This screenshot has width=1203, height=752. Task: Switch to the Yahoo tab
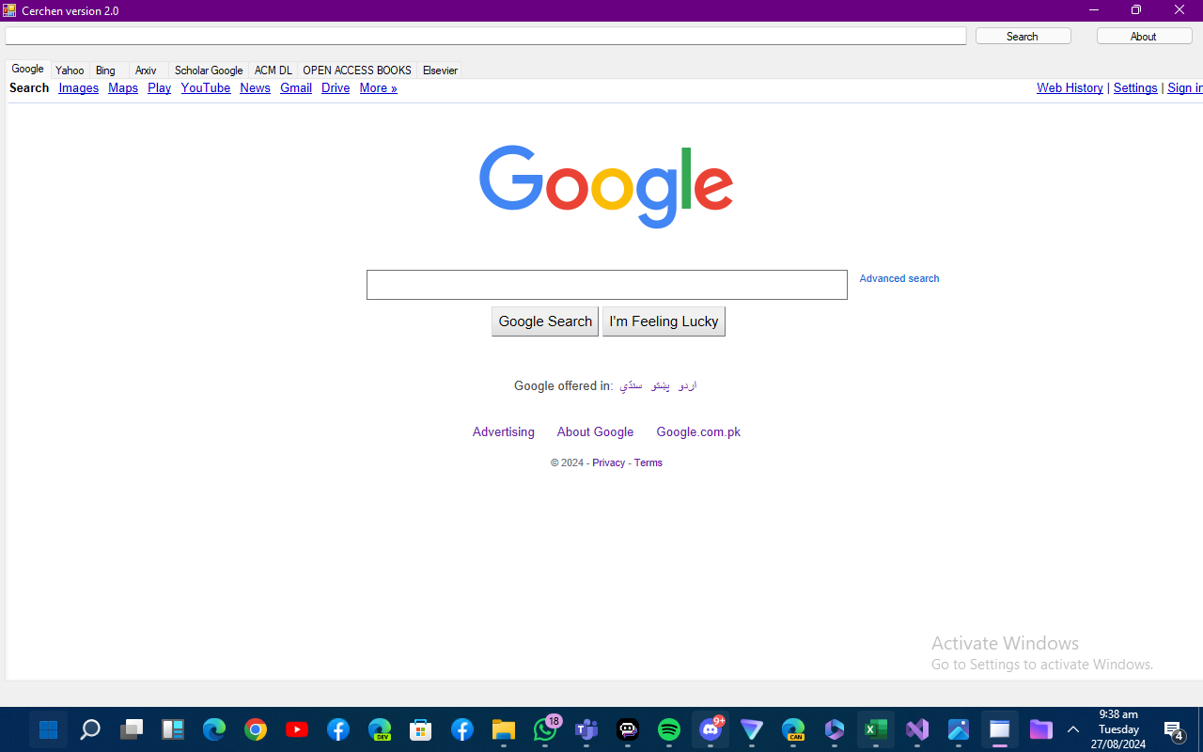click(70, 70)
